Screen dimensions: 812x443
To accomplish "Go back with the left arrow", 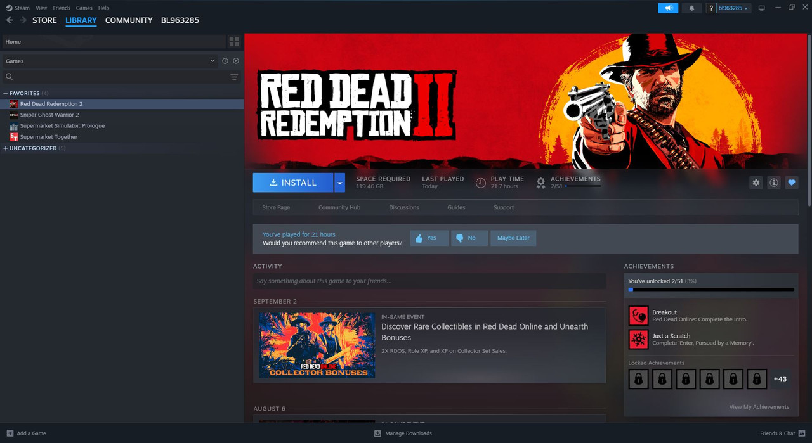I will [10, 20].
